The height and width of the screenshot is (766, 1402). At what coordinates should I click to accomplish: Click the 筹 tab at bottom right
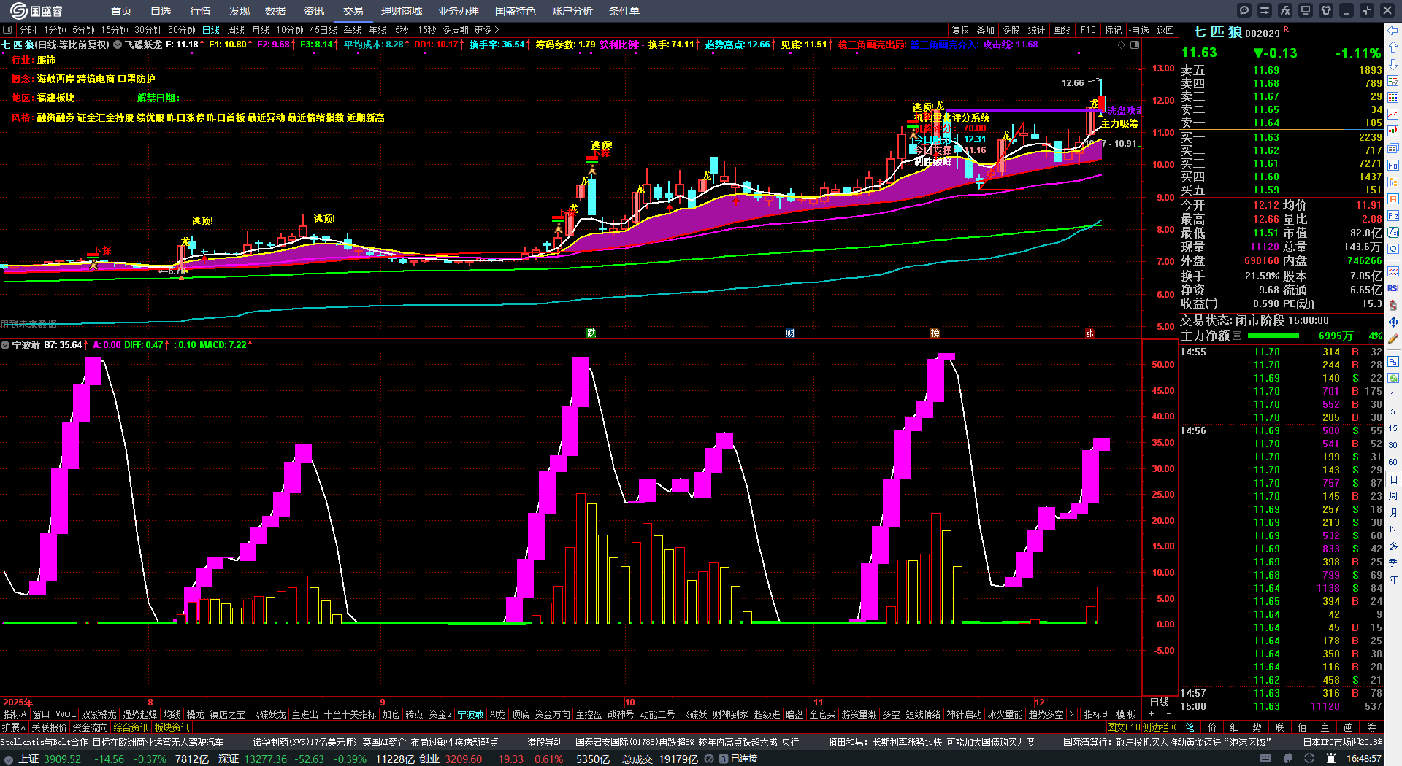(x=1372, y=727)
